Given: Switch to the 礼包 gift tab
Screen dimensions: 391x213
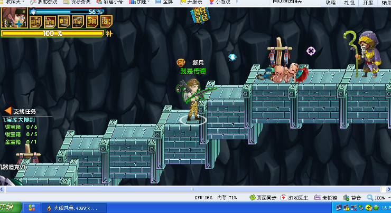Looking at the screenshot, I should click(349, 3).
